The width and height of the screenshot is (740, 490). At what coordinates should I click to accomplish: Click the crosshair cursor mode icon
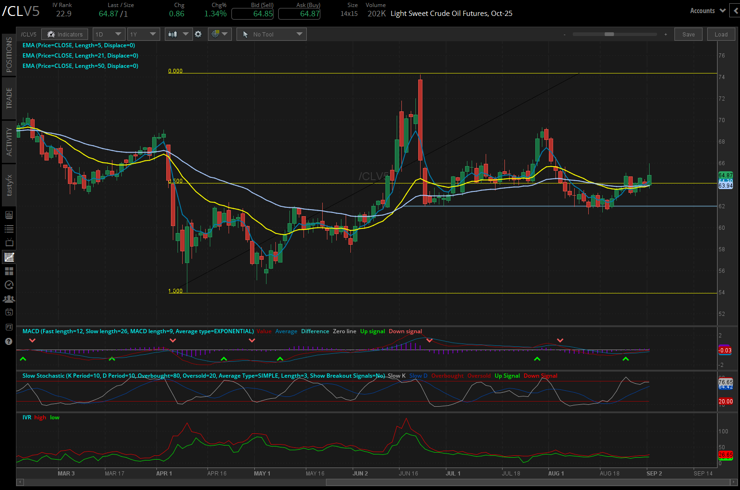pyautogui.click(x=215, y=34)
